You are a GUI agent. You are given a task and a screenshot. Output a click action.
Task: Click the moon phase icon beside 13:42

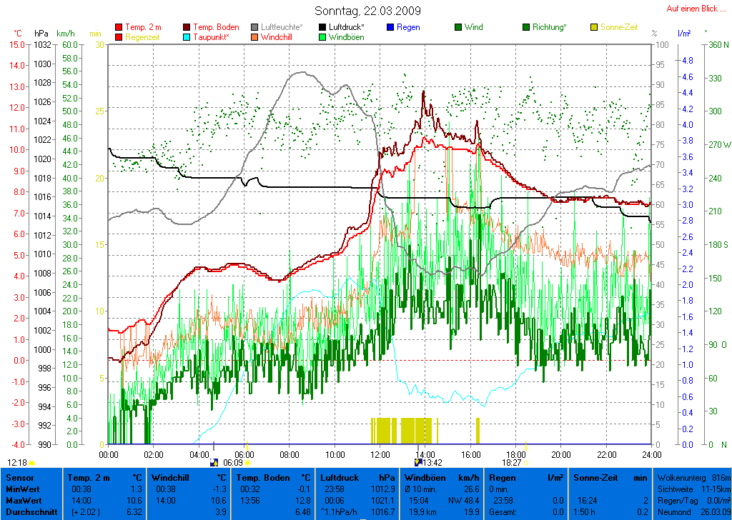coord(418,462)
